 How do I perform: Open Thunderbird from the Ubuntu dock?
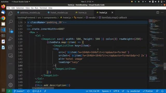coord(3,12)
